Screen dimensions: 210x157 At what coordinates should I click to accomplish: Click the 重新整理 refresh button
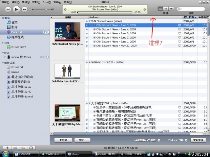(x=198, y=140)
